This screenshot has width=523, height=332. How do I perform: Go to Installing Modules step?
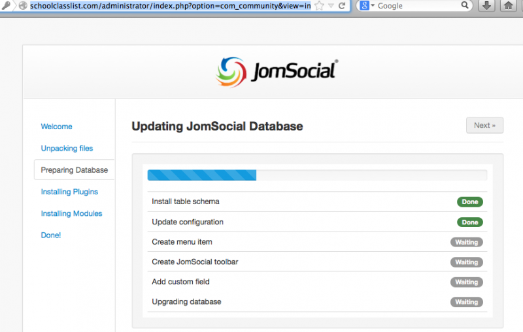click(x=71, y=213)
